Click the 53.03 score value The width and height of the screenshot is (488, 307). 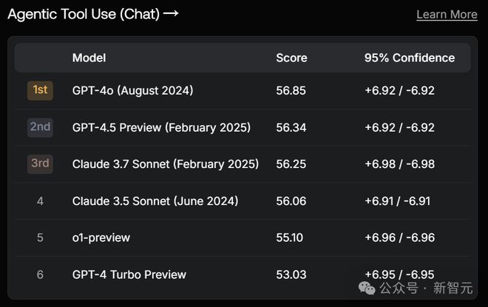pyautogui.click(x=291, y=274)
